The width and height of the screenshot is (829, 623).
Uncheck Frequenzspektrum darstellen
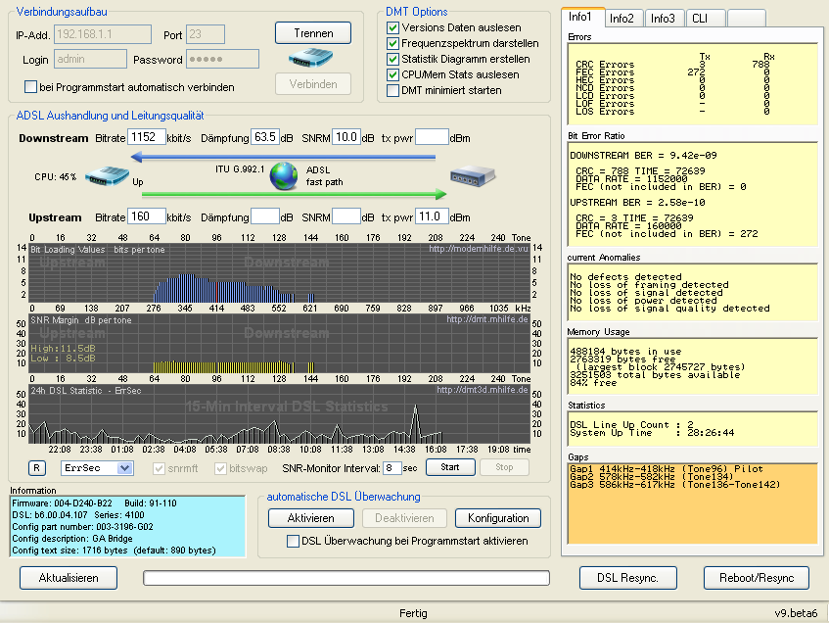pyautogui.click(x=394, y=44)
